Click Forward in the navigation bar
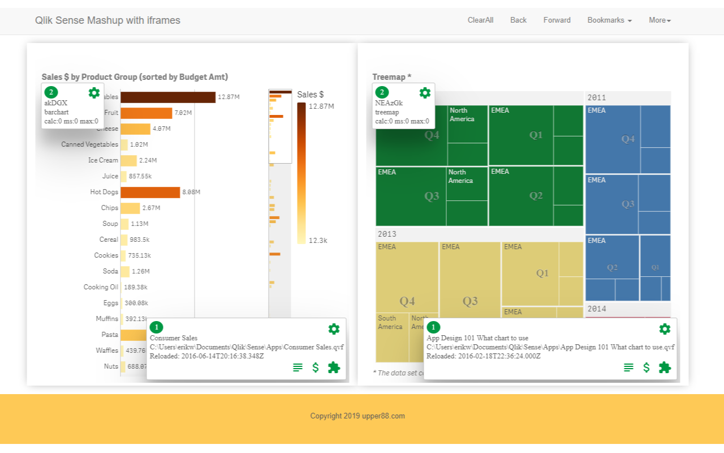The image size is (724, 453). 557,20
